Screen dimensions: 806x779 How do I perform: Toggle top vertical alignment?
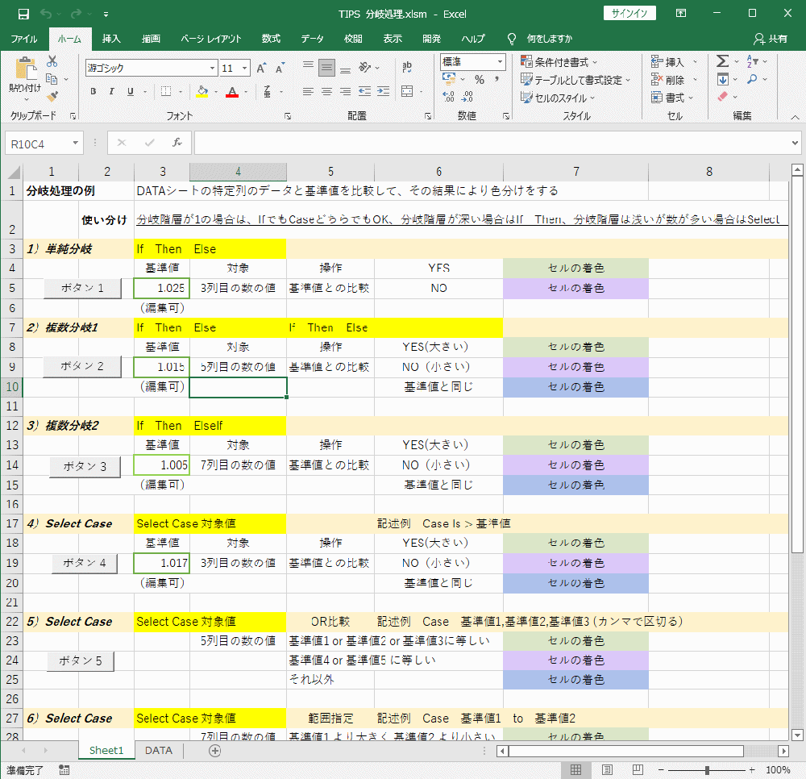point(308,65)
